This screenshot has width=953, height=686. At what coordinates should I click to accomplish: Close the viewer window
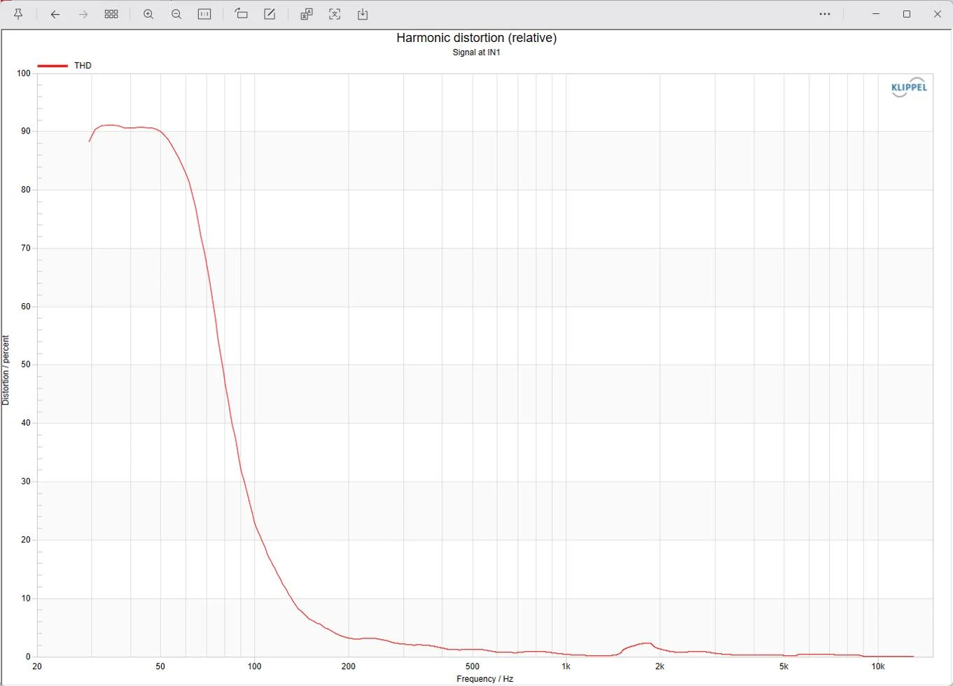pyautogui.click(x=938, y=14)
